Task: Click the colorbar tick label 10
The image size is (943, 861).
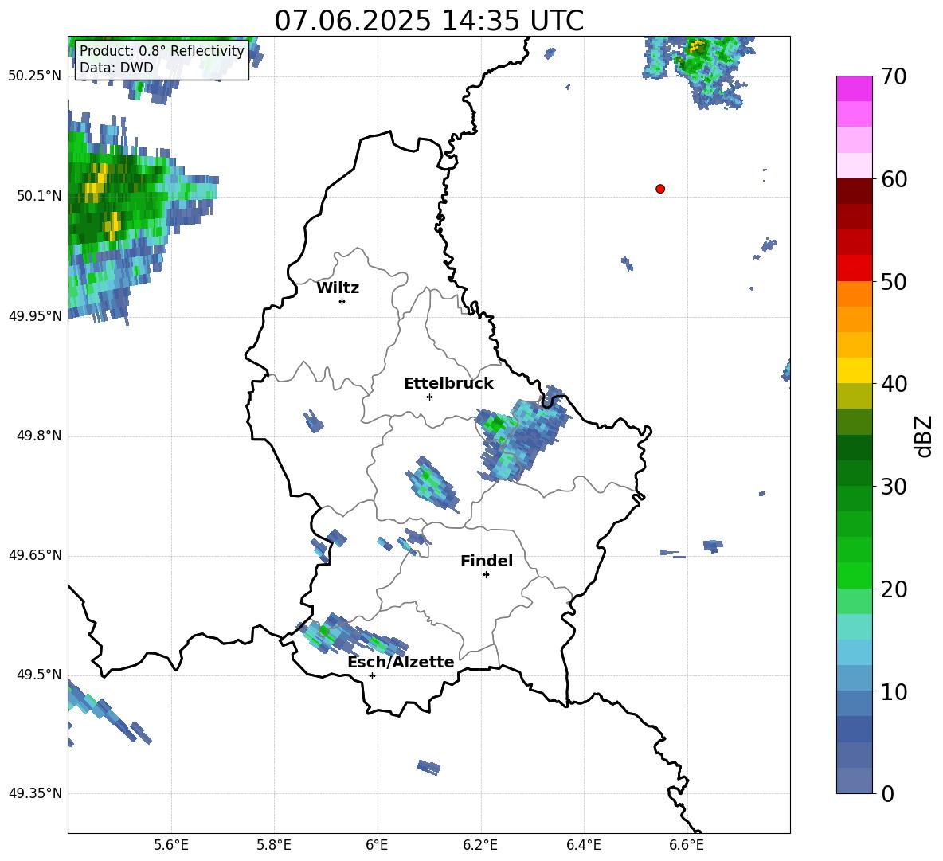Action: click(894, 691)
